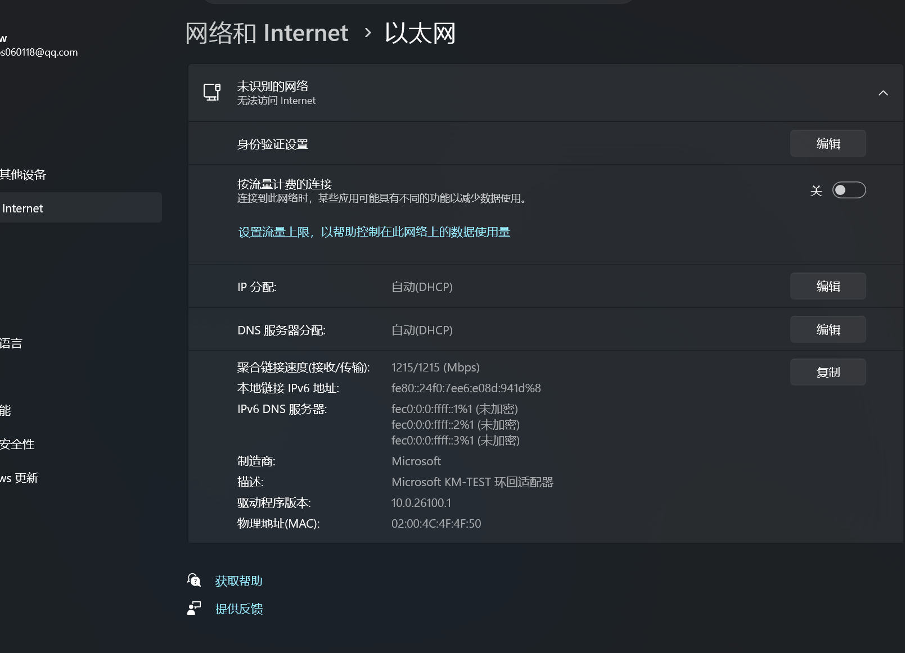Select Internet item in sidebar
Screen dimensions: 905x653
coord(80,208)
